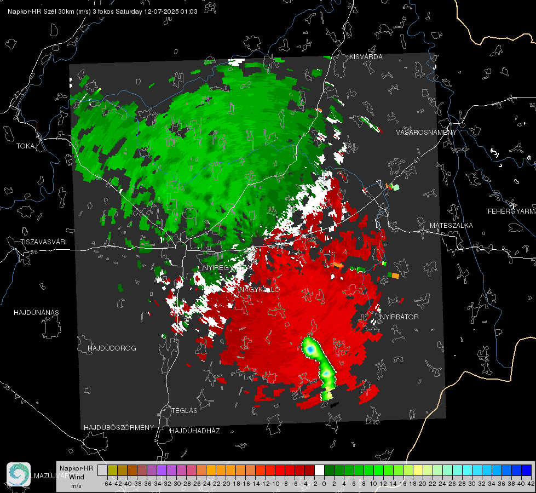Pick the light grey swatch at the legend's start
The height and width of the screenshot is (493, 536).
(x=102, y=470)
